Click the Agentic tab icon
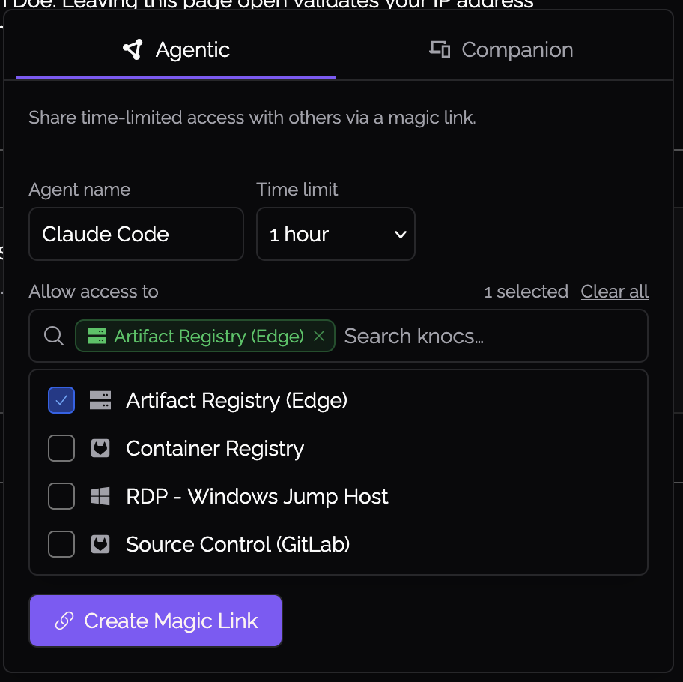The image size is (683, 682). [133, 49]
